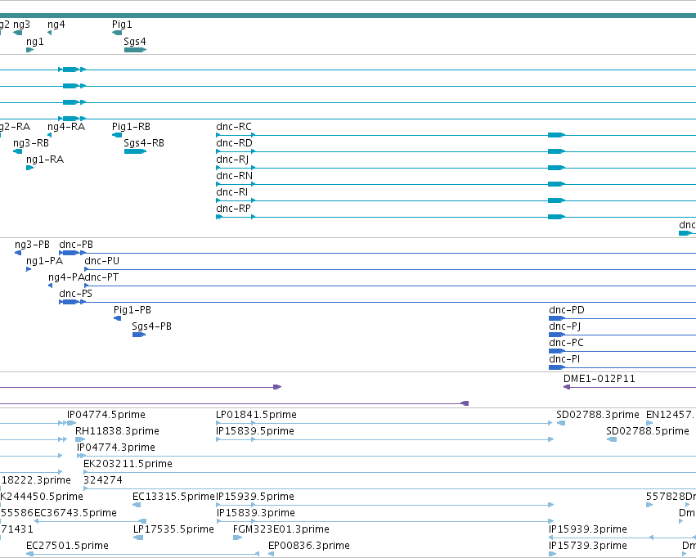Viewport: 696px width, 558px height.
Task: Click the Pig1 gene glyph
Action: point(117,33)
